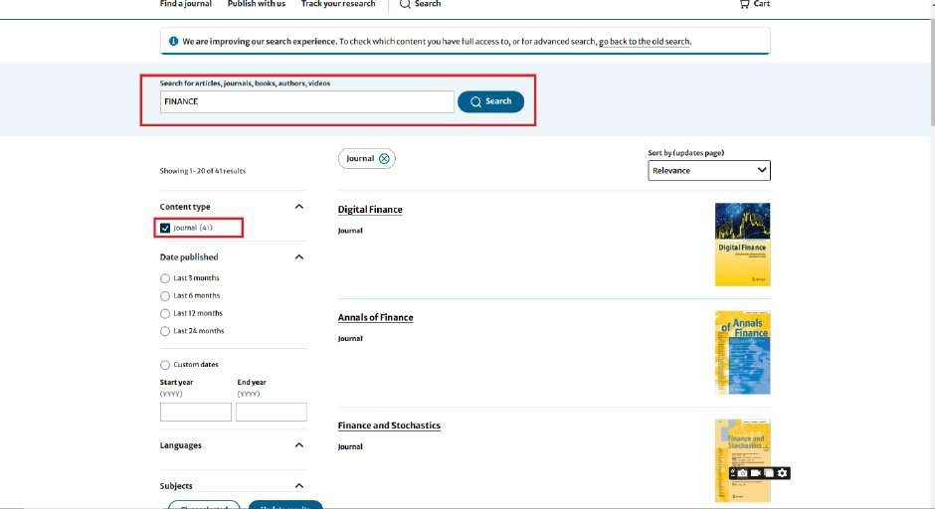Select the Last 3 months radio button
This screenshot has height=509, width=935.
pyautogui.click(x=165, y=278)
